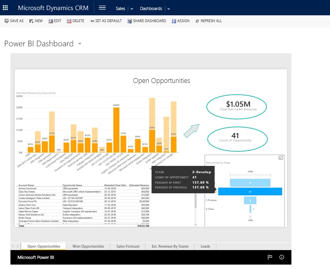Click the Save As toolbar icon
The width and height of the screenshot is (330, 269).
6,21
